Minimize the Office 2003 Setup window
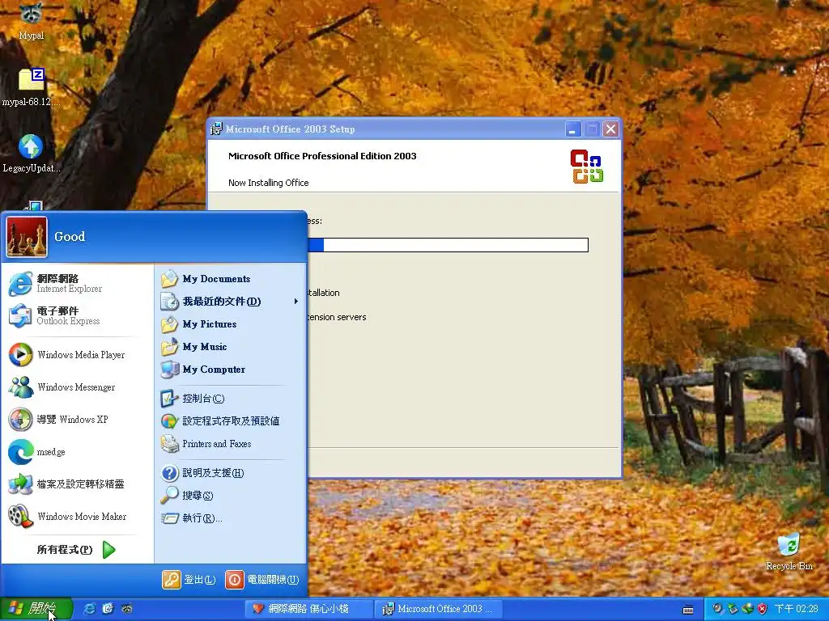The width and height of the screenshot is (829, 621). [x=573, y=129]
